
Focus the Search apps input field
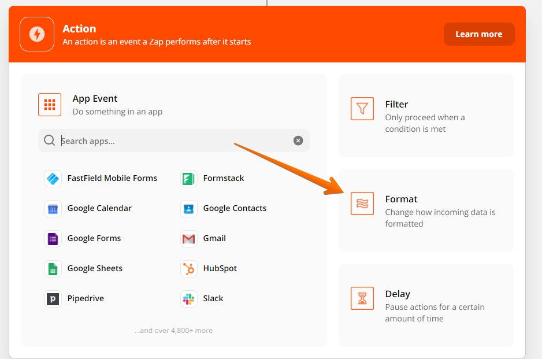click(174, 140)
